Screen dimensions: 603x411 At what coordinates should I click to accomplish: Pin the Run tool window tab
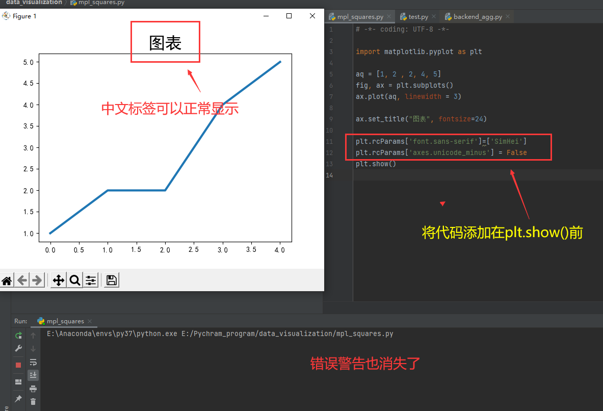click(18, 398)
